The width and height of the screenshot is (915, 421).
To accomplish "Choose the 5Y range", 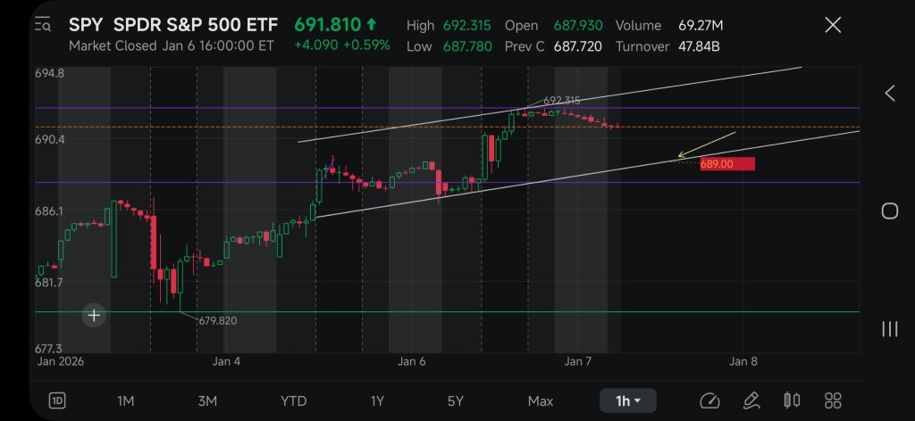I will click(x=455, y=400).
